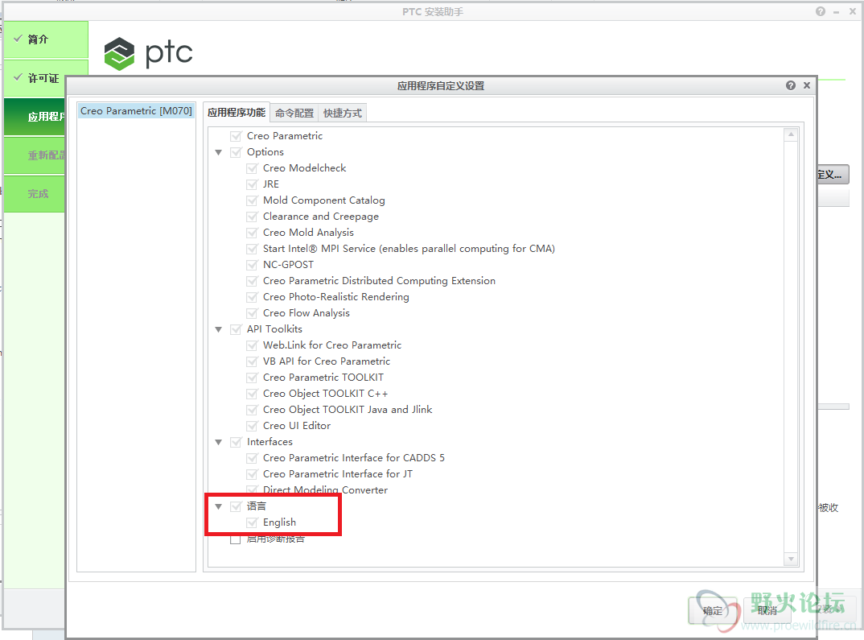Viewport: 864px width, 640px height.
Task: Open the 快捷方式 tab
Action: [x=342, y=113]
